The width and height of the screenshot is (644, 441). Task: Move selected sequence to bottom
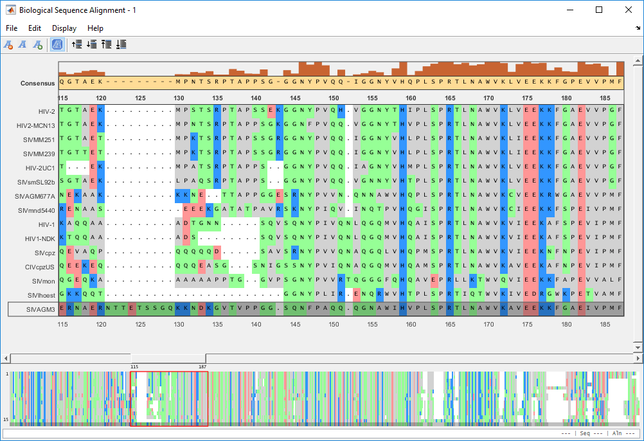coord(121,44)
